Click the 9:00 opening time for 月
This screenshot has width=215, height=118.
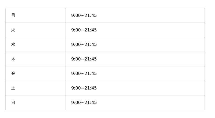tap(76, 16)
